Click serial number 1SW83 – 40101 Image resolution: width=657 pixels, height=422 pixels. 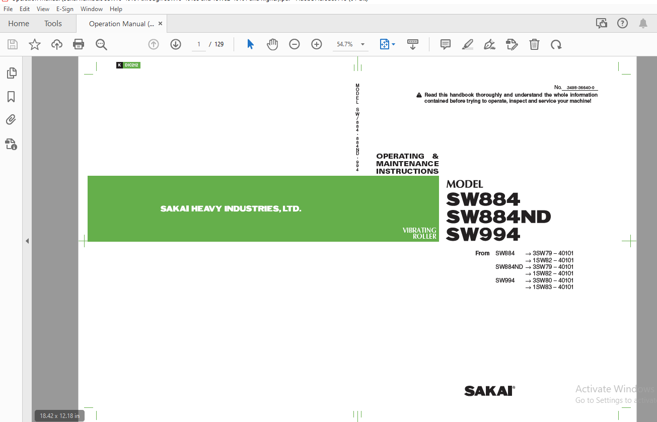pyautogui.click(x=553, y=287)
